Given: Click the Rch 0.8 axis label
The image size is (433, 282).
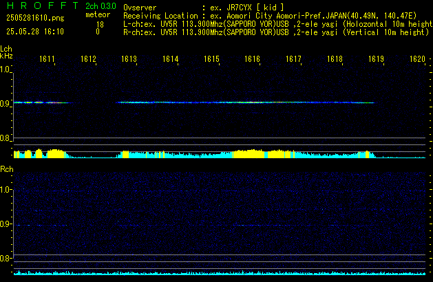Looking at the screenshot, I should click(x=5, y=258).
